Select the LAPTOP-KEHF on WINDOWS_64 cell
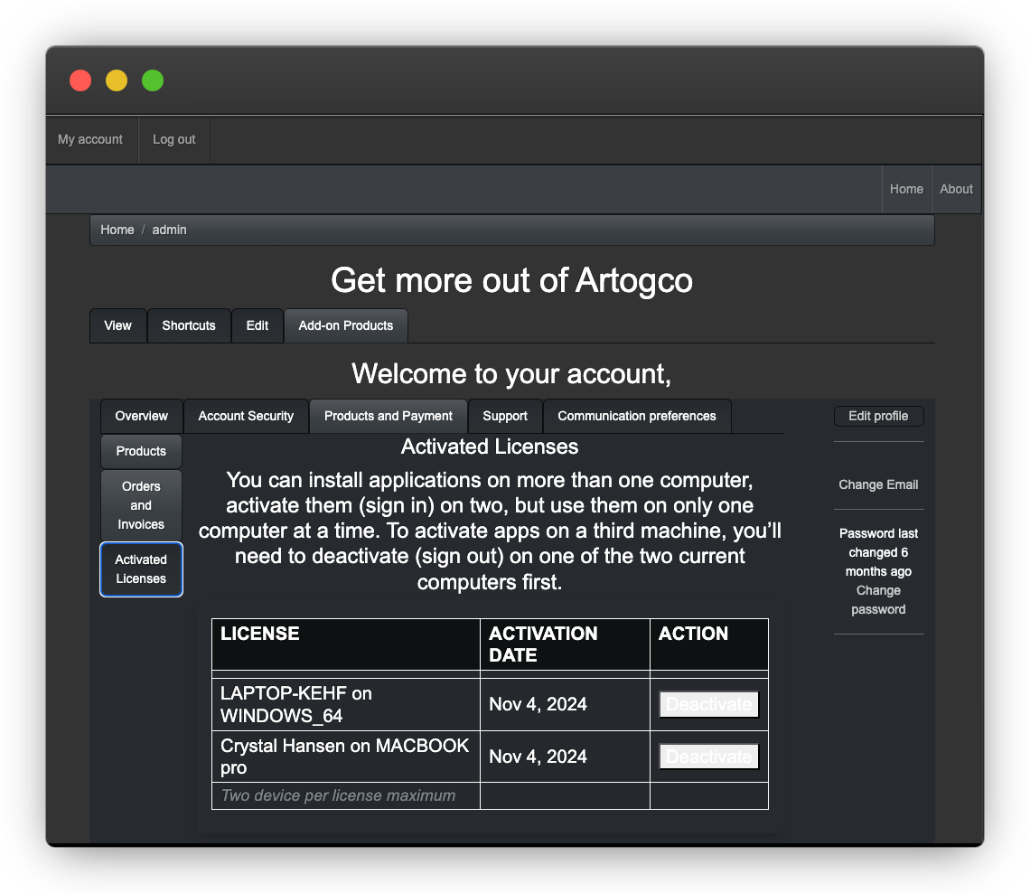This screenshot has width=1030, height=893. pyautogui.click(x=346, y=704)
